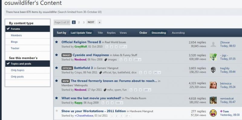This screenshot has width=242, height=120.
Task: Open Intrinsica last poster link
Action: 226,84
